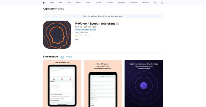Click Open the Mac App Store banner
This screenshot has height=107, width=206.
click(103, 16)
